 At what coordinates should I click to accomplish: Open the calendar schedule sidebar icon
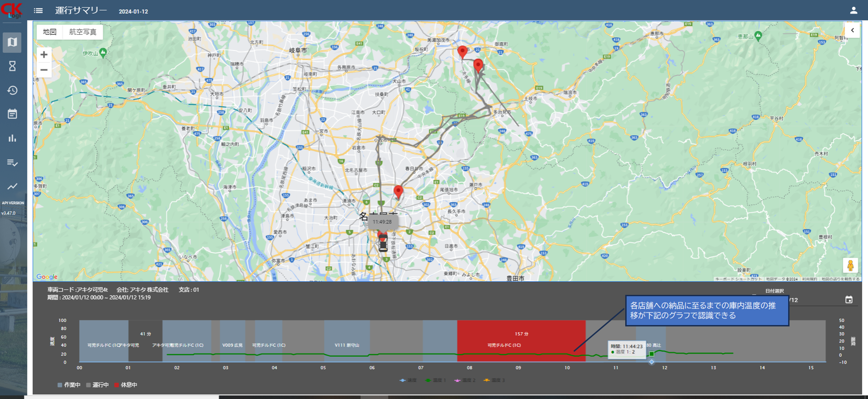[12, 114]
